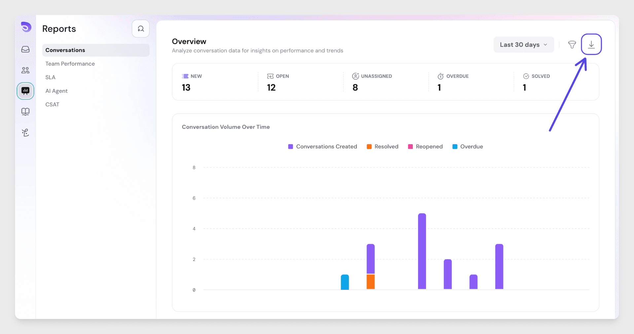Viewport: 634px width, 334px height.
Task: Switch to Team Performance report
Action: [x=70, y=64]
